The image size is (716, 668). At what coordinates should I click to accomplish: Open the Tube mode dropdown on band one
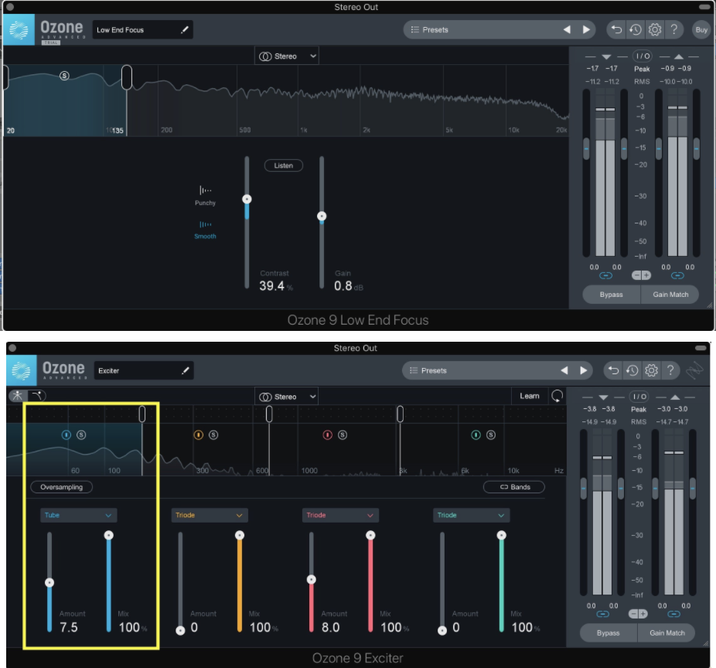click(78, 515)
